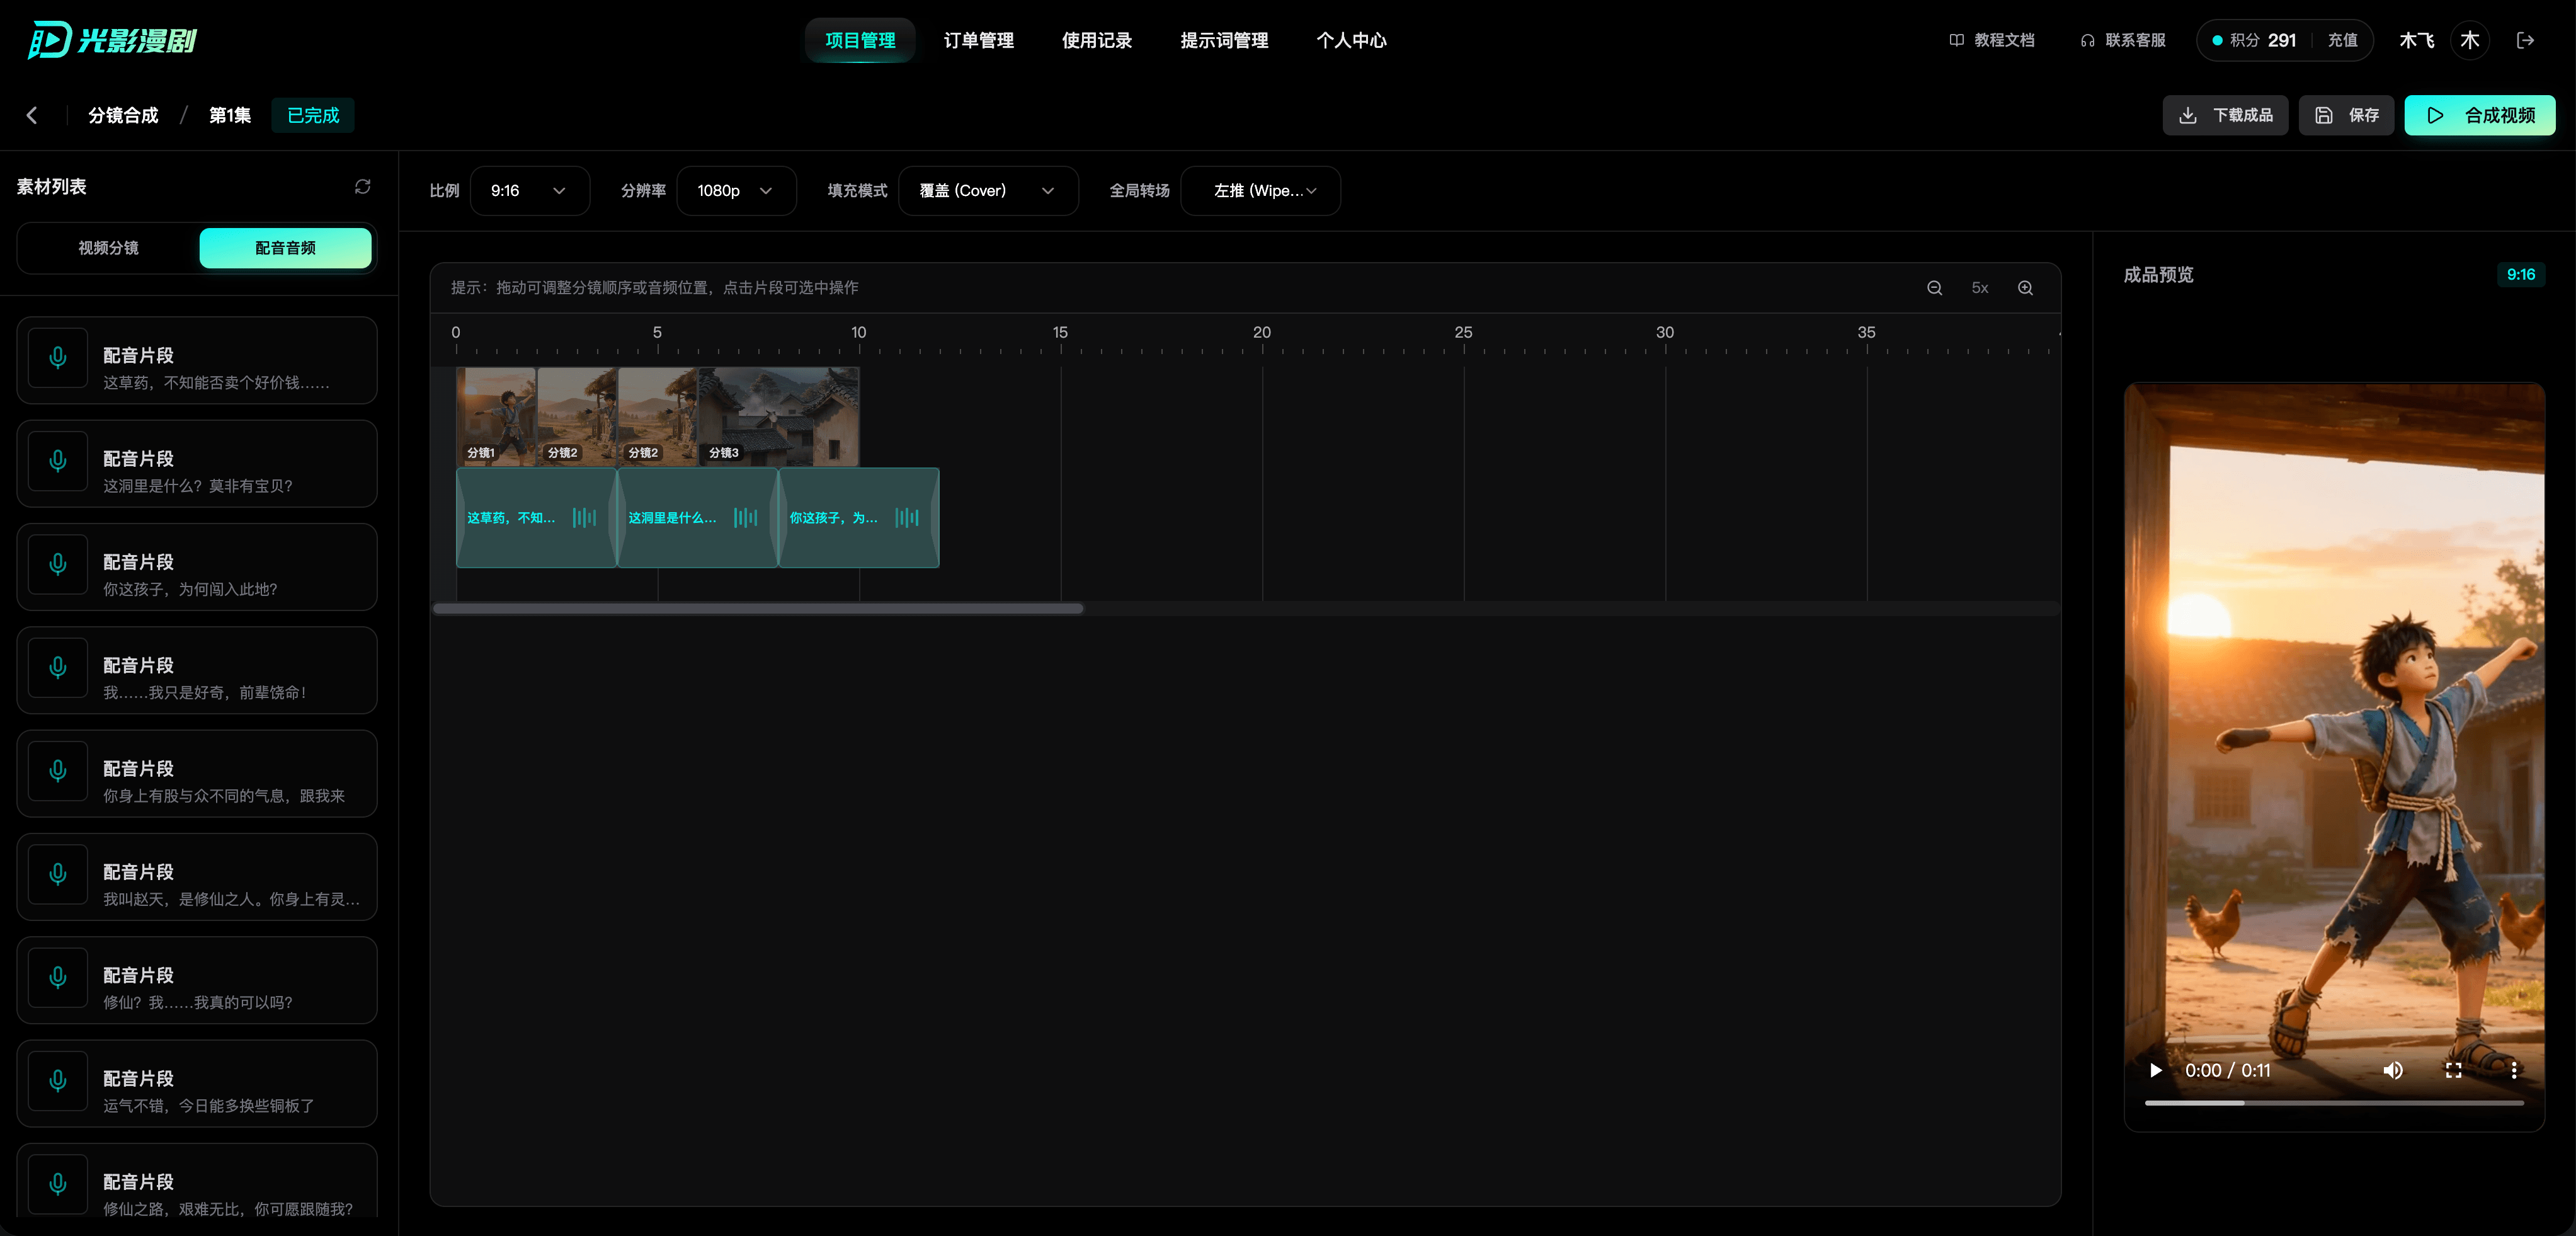
Task: Click the 9:16 badge in 成品预览
Action: pos(2520,274)
